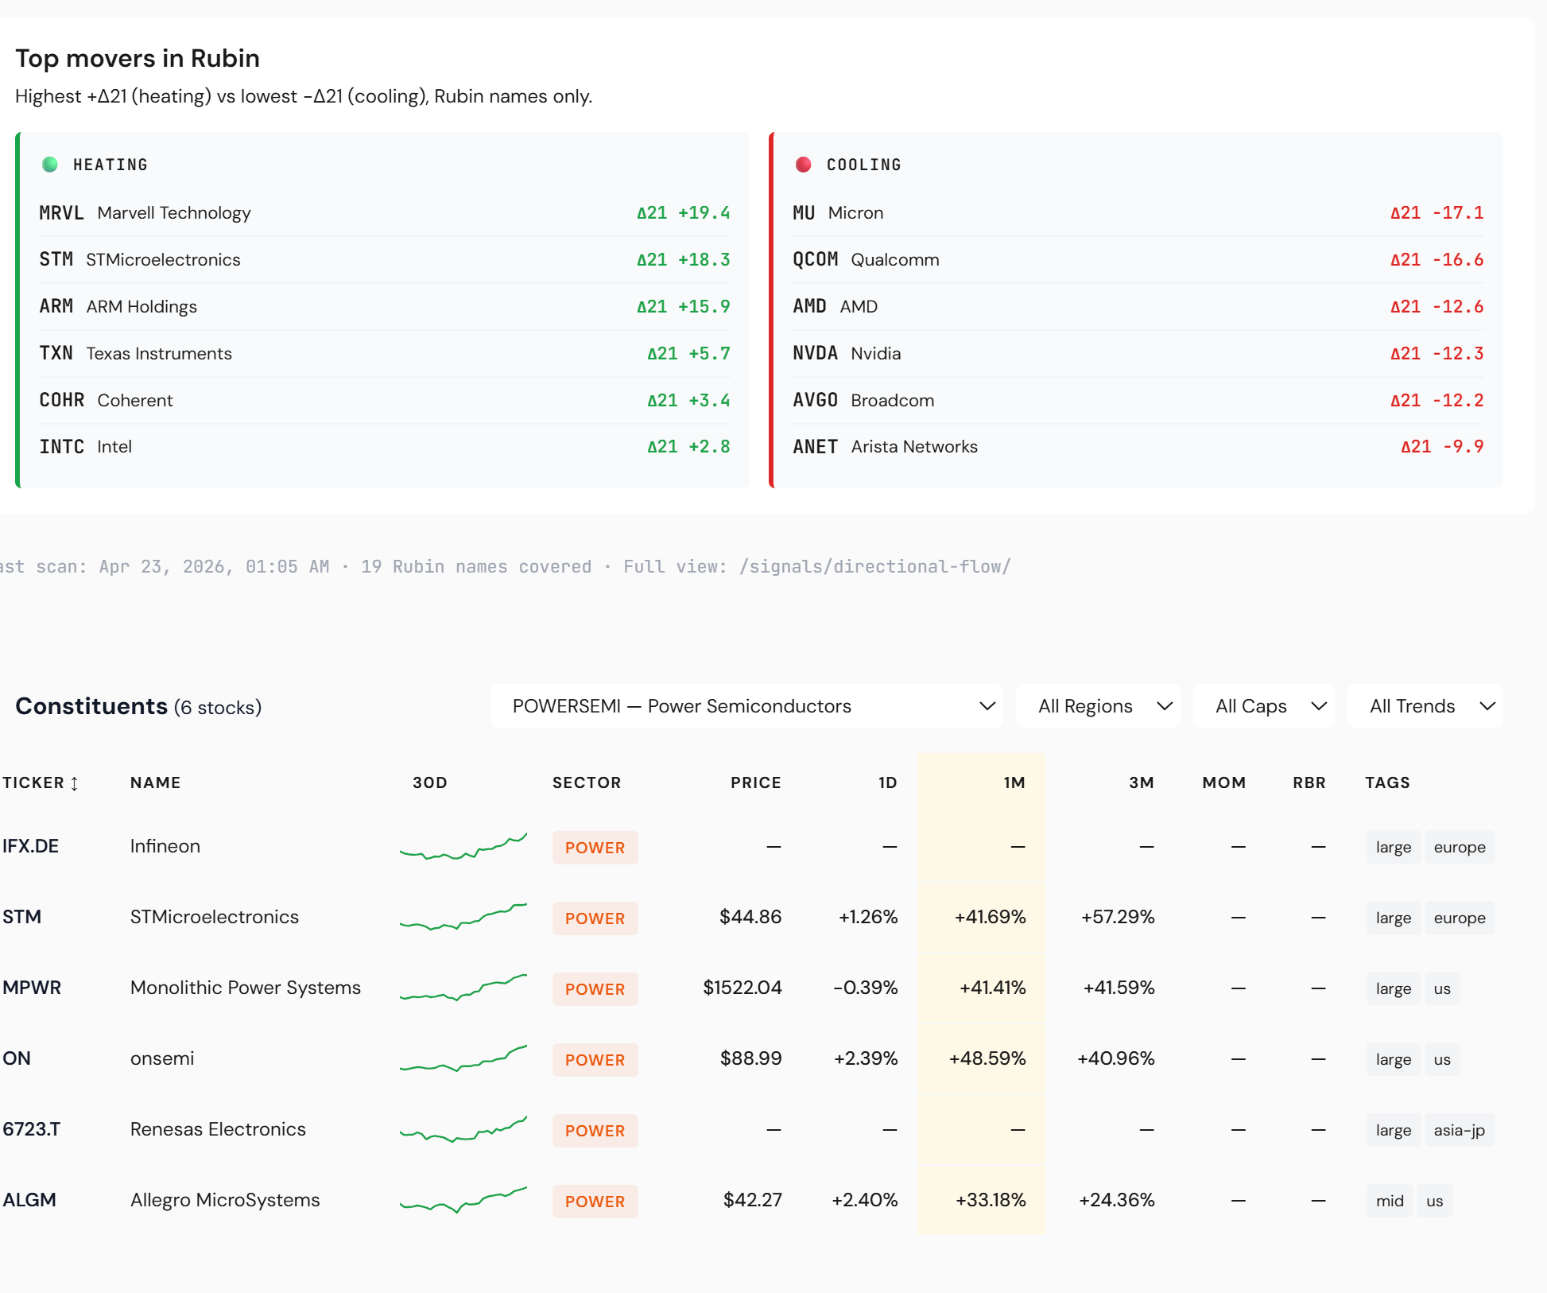Image resolution: width=1547 pixels, height=1293 pixels.
Task: Select the asia-jp tag for Renesas
Action: (x=1459, y=1130)
